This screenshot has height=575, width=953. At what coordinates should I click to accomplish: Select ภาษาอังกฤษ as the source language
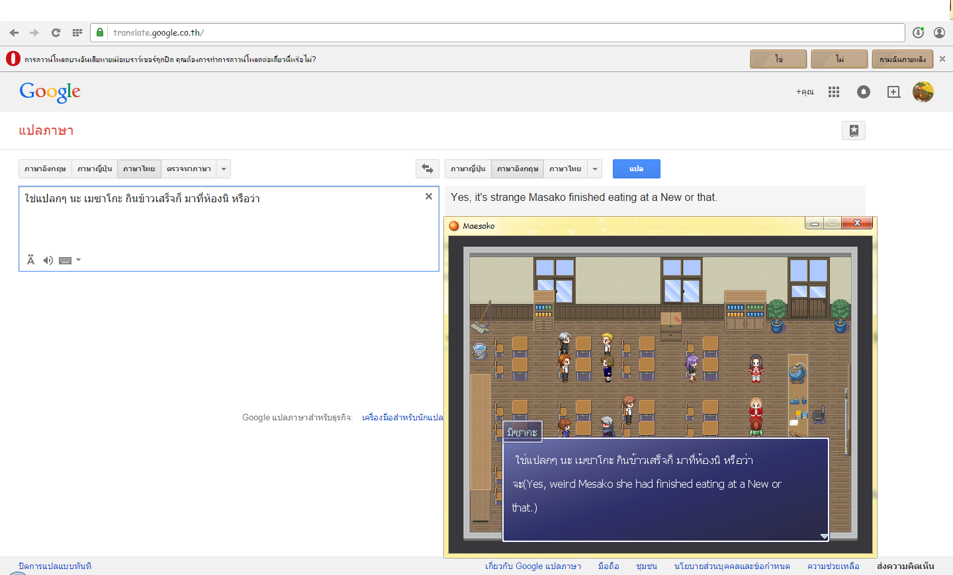pos(45,169)
